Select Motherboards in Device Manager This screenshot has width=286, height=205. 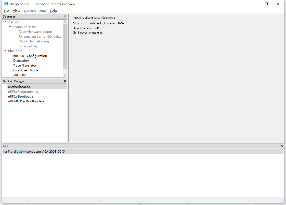pyautogui.click(x=19, y=87)
